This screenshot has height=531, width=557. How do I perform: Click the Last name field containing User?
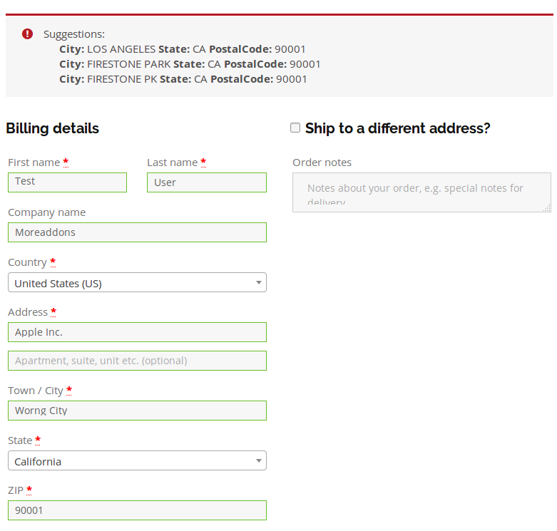(x=207, y=182)
